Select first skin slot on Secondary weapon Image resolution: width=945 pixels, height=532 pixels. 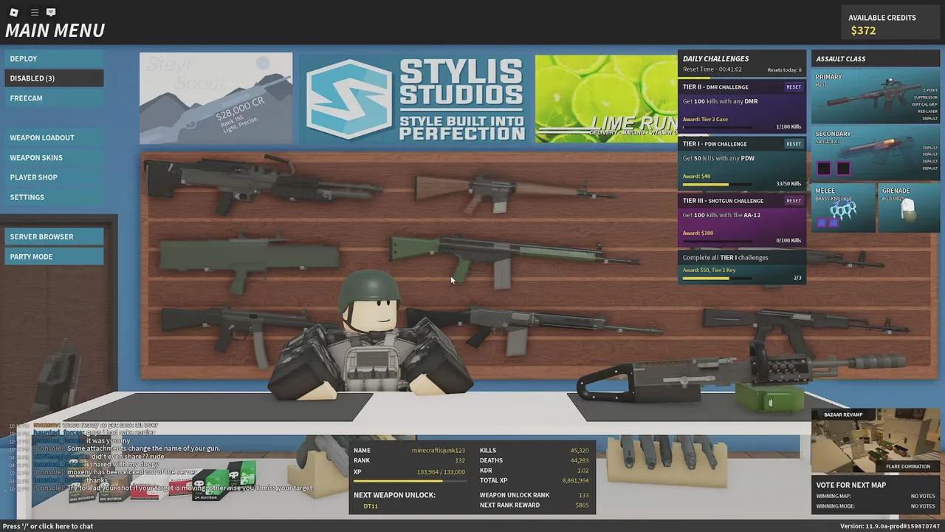point(825,168)
